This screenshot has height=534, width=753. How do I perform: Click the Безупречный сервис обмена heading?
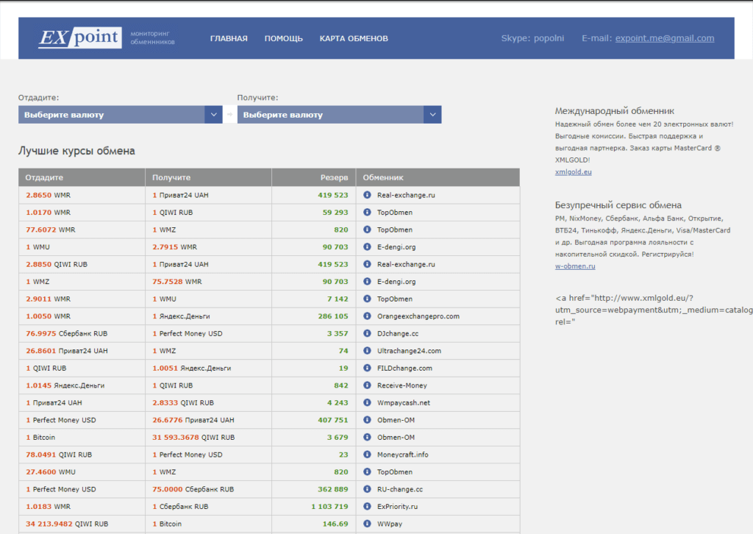pos(618,205)
